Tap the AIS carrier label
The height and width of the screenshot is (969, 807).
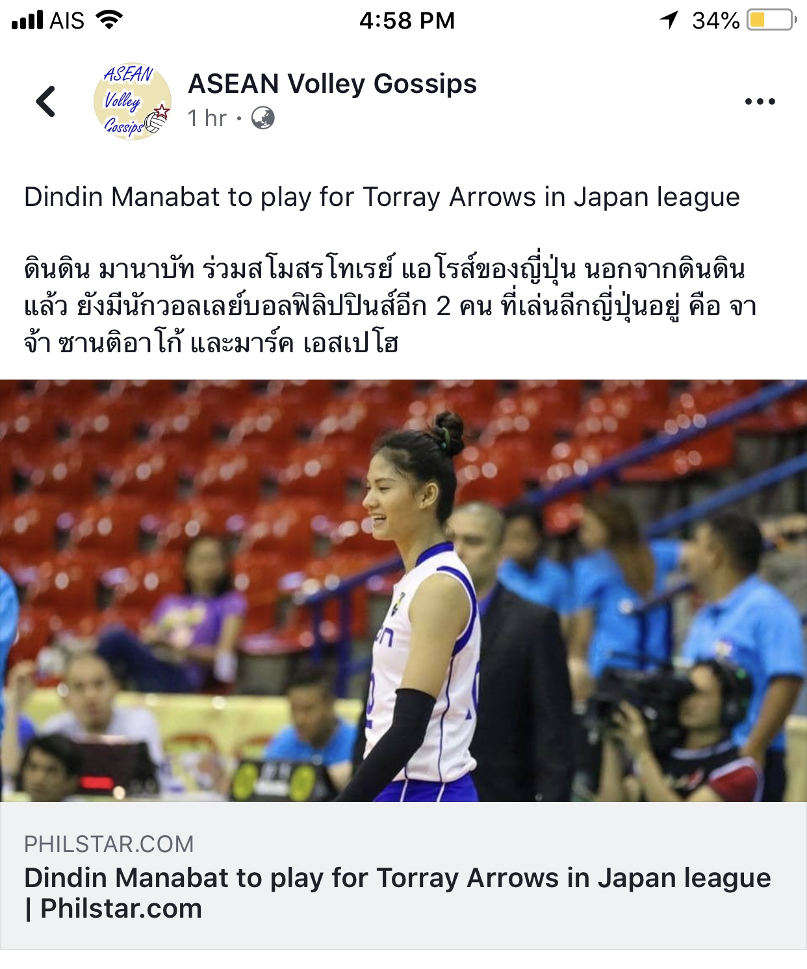tap(67, 20)
